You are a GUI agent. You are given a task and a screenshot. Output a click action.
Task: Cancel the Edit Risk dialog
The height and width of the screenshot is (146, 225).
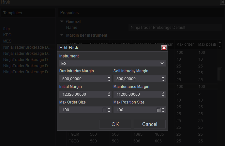pyautogui.click(x=150, y=124)
